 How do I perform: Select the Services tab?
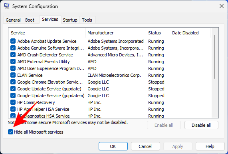tap(50, 19)
